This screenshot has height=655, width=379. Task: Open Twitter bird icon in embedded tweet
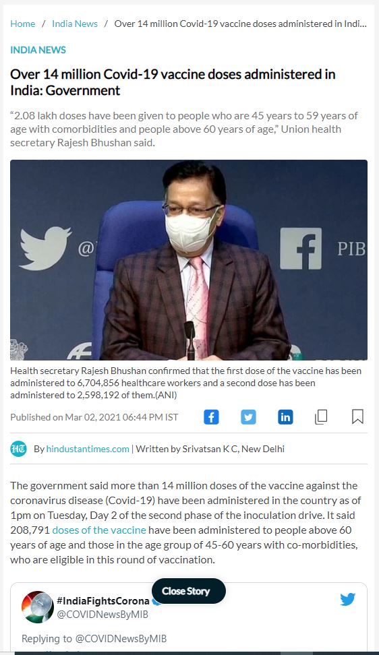tap(348, 600)
